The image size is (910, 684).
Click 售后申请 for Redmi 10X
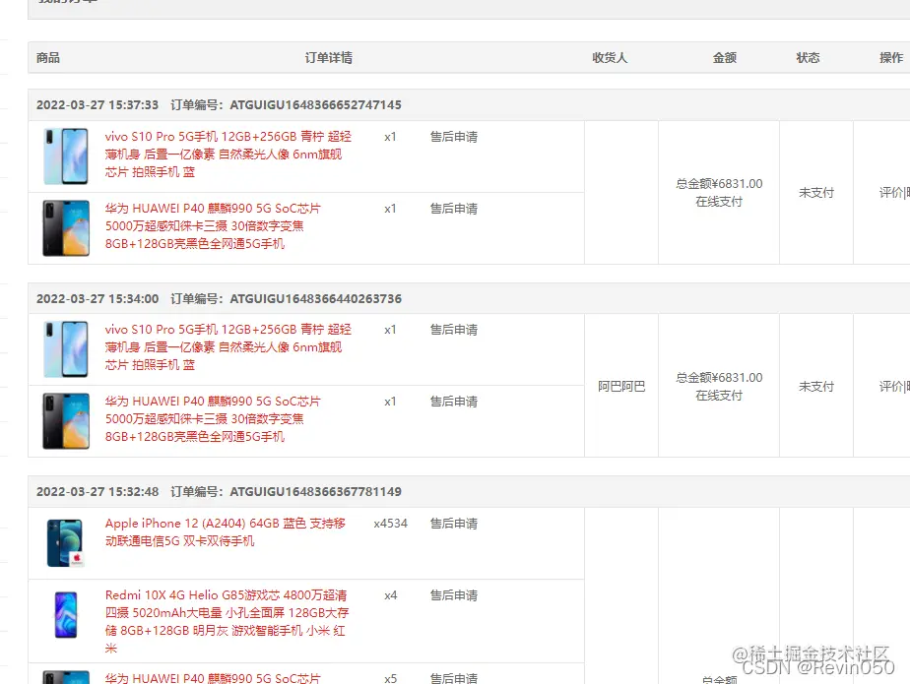[454, 595]
